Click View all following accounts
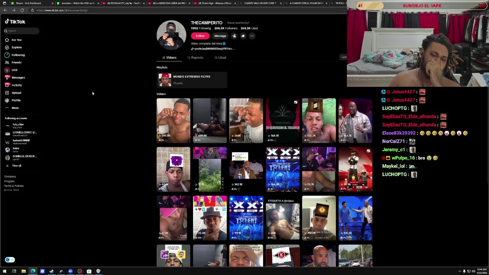The width and height of the screenshot is (489, 275). [13, 166]
